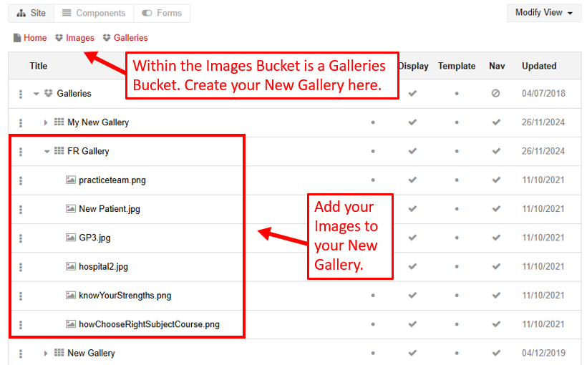Click the grid icon beside New Gallery

coord(59,353)
